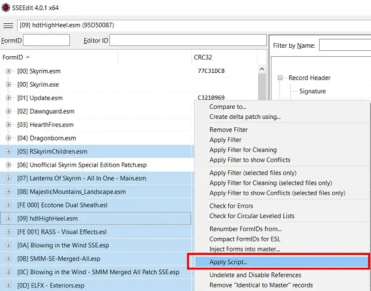This screenshot has height=291, width=371.
Task: Expand the [02] Dawnguard.esm node
Action: click(x=8, y=111)
